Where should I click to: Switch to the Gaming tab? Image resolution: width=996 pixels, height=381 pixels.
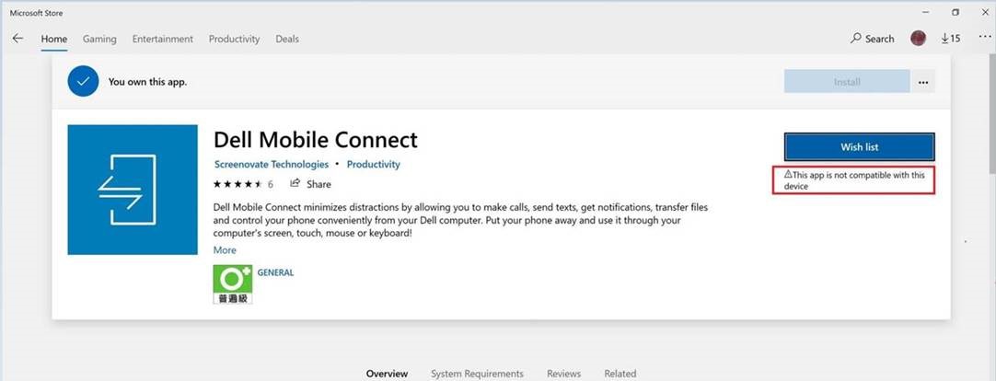pos(99,39)
